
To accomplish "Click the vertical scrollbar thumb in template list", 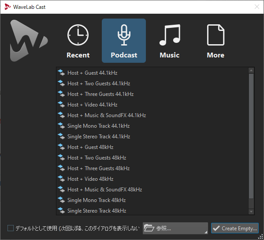I will click(x=251, y=136).
